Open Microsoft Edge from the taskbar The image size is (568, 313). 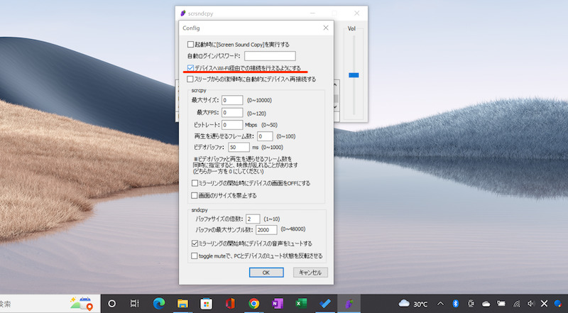(x=158, y=303)
